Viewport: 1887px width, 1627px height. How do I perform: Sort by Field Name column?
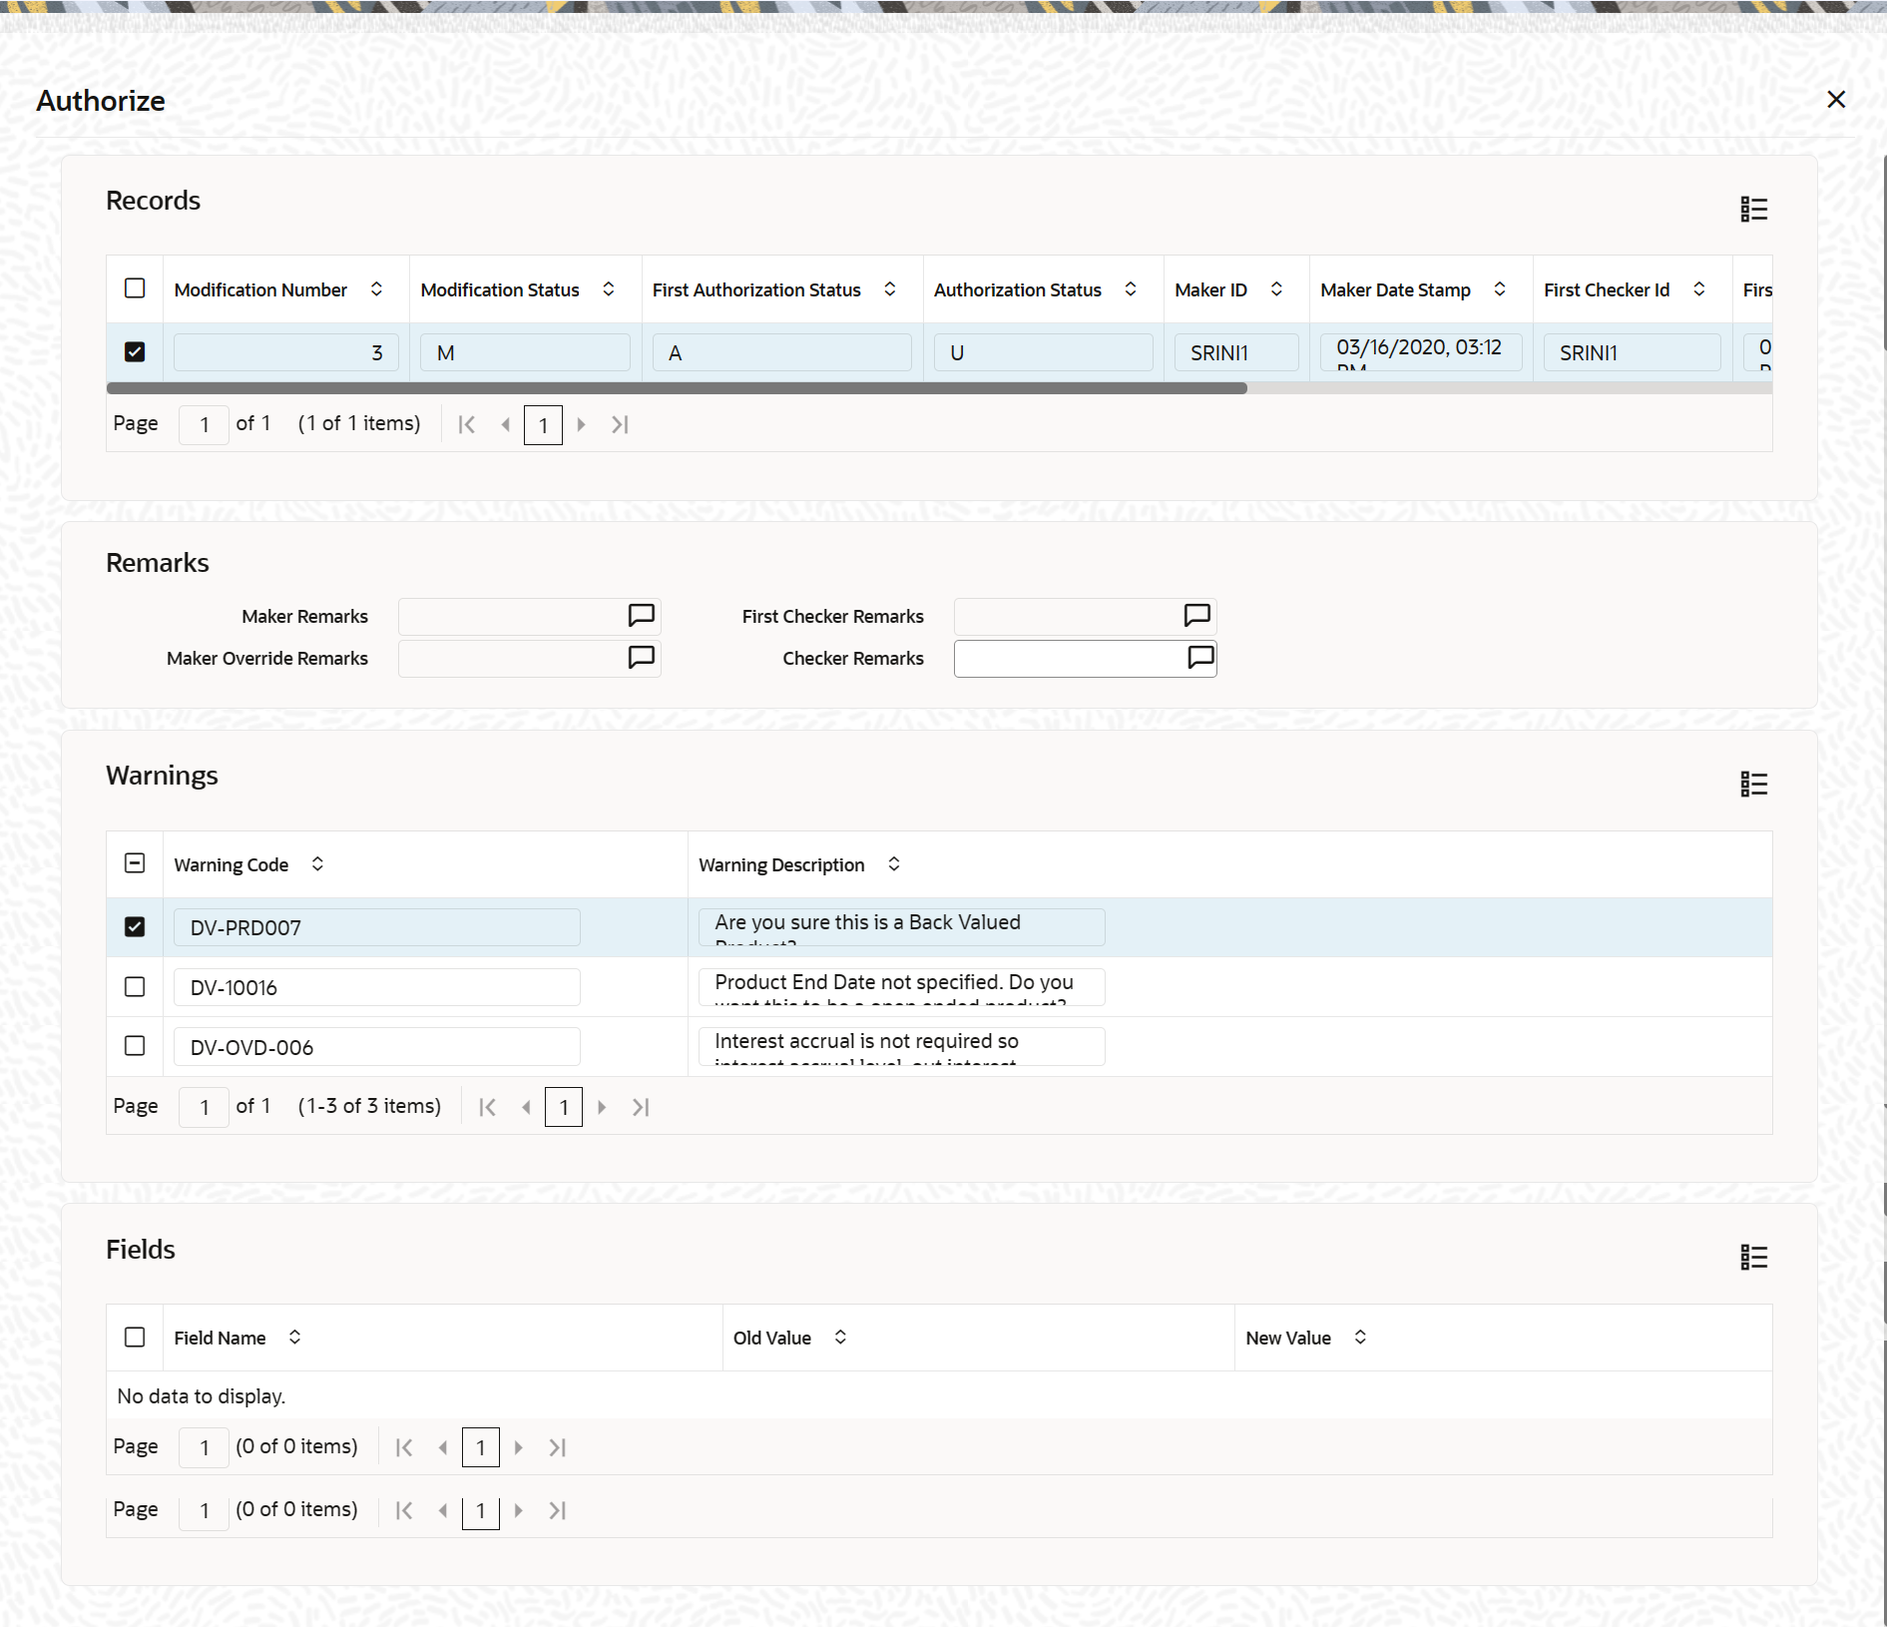click(294, 1337)
